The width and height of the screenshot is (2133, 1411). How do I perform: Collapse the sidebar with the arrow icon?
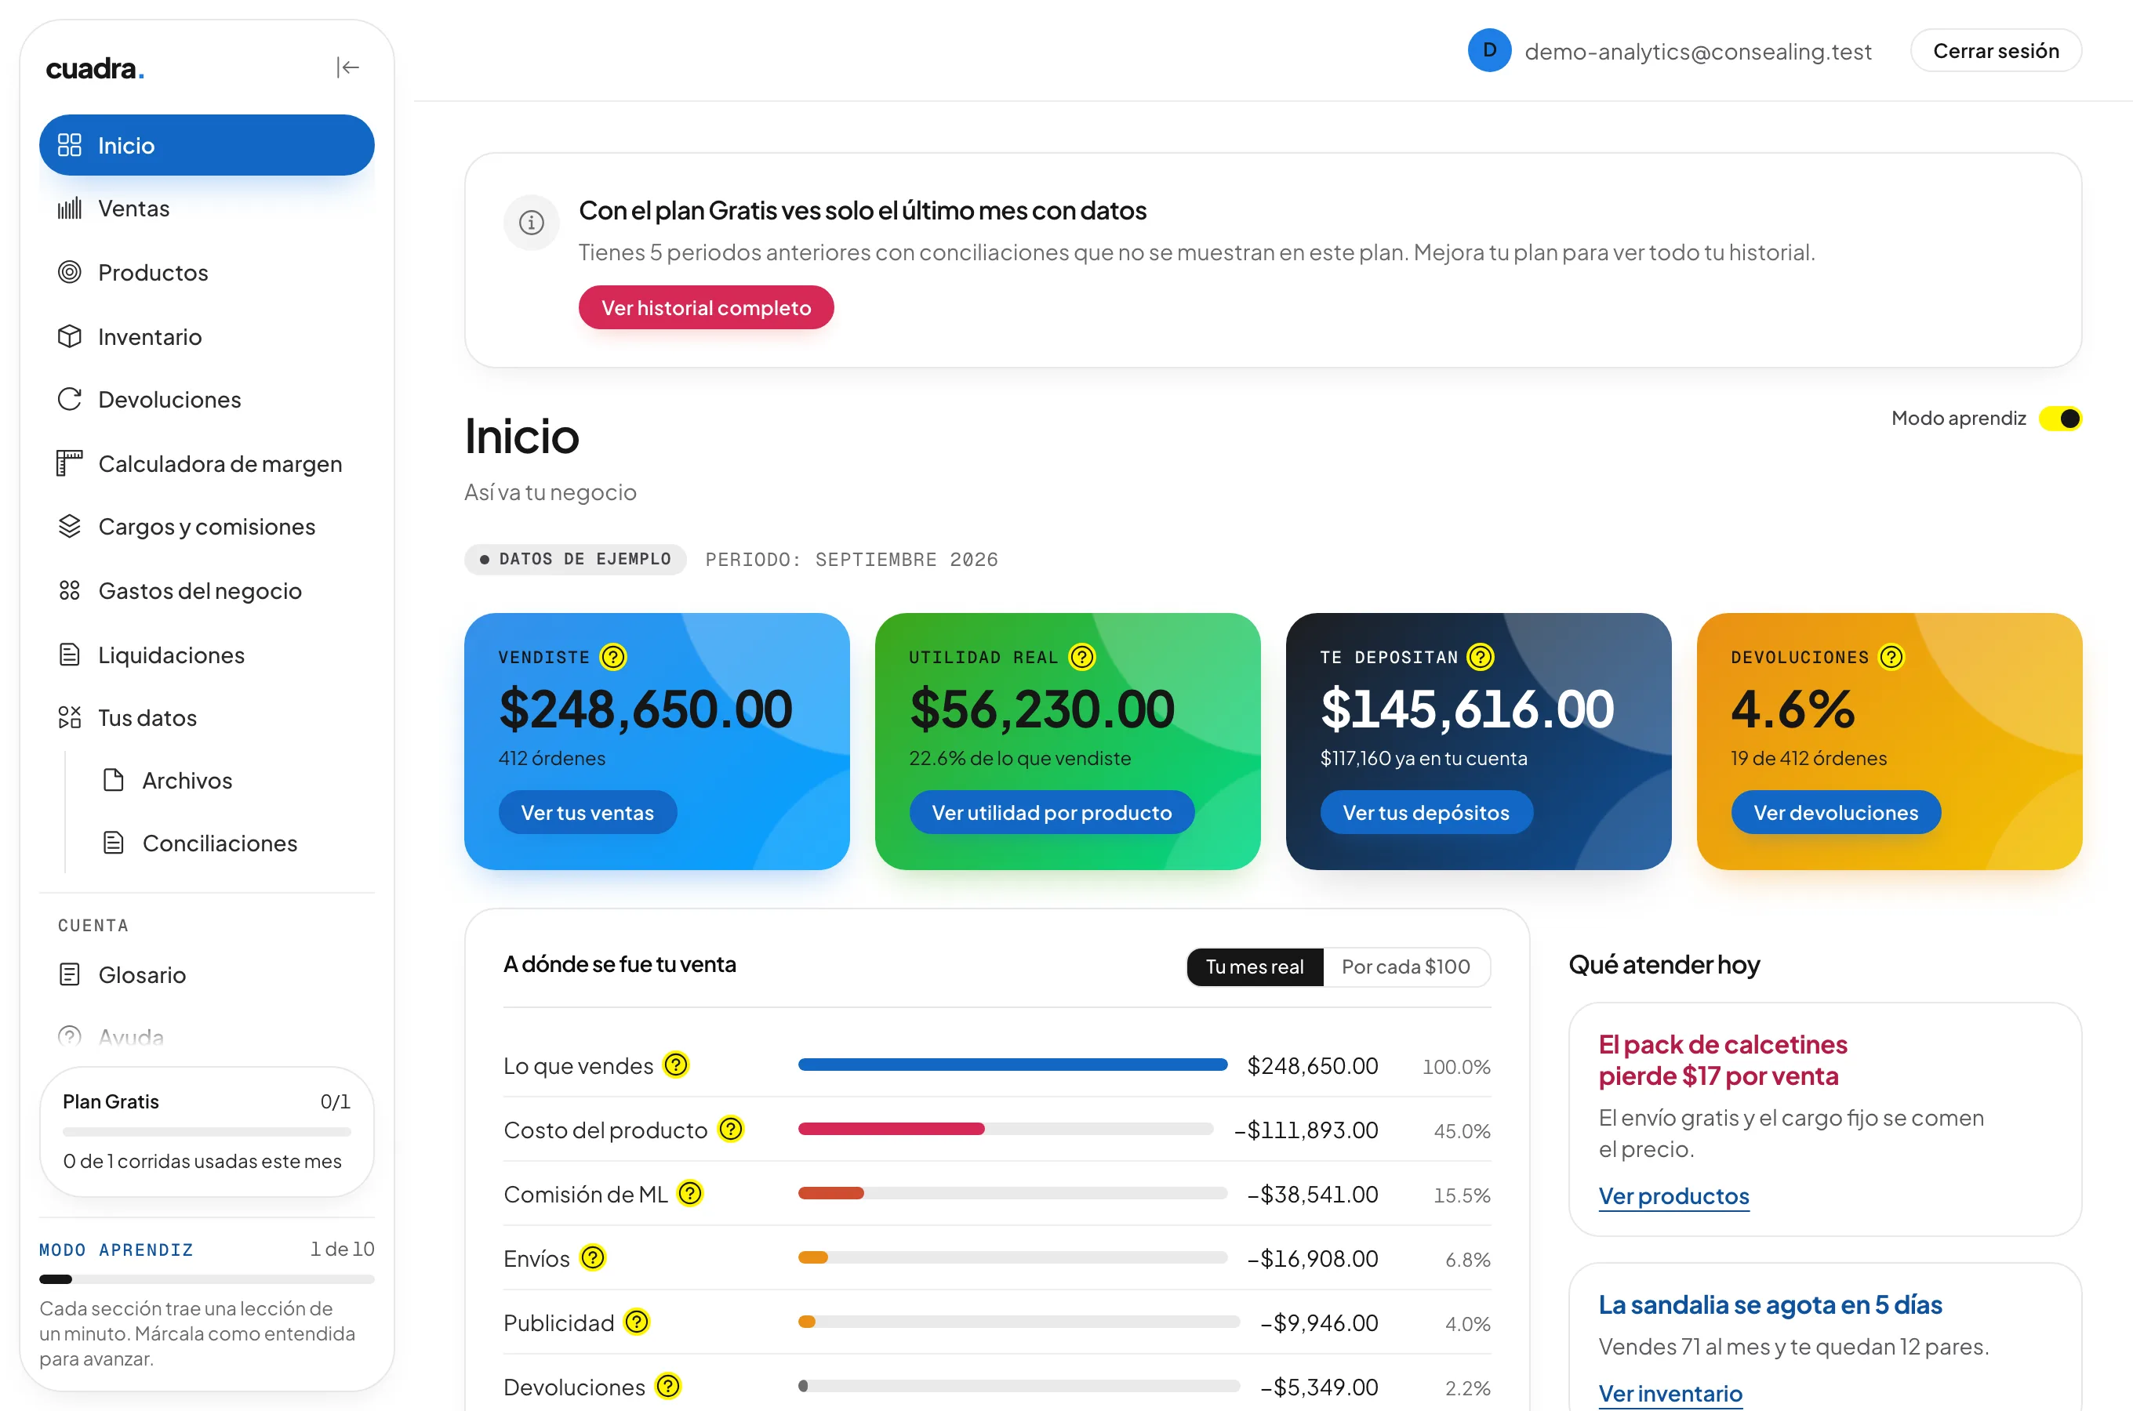click(347, 67)
